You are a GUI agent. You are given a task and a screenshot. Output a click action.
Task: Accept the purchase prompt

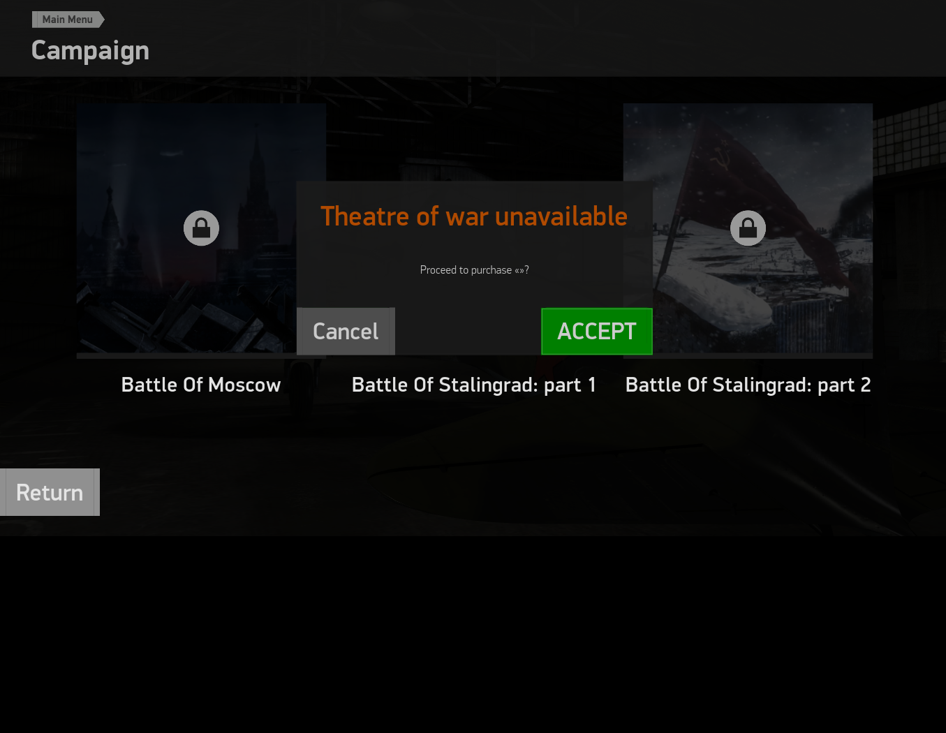tap(597, 332)
